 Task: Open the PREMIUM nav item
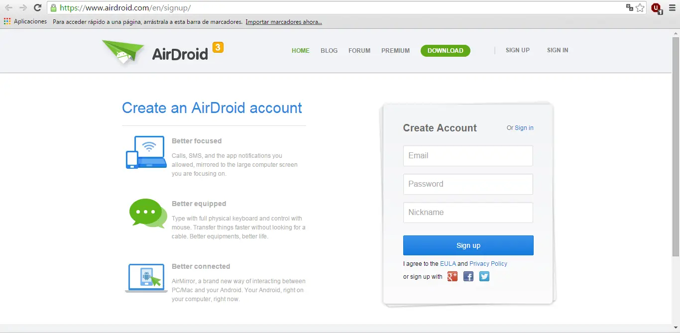(x=396, y=51)
